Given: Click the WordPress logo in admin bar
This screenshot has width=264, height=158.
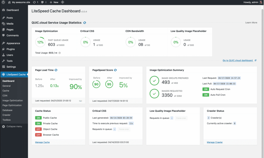Looking at the screenshot, I should [3, 2].
